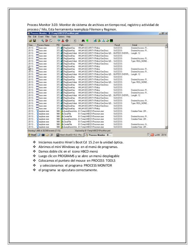Save events using the floppy disk icon
195x252 pixels.
click(x=34, y=41)
